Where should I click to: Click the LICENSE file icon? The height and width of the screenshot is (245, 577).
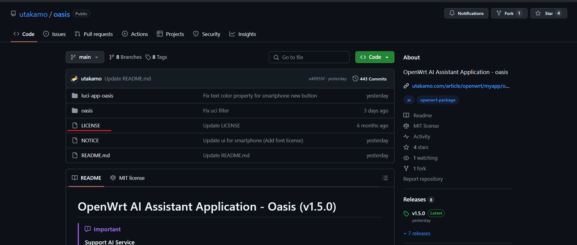click(75, 126)
